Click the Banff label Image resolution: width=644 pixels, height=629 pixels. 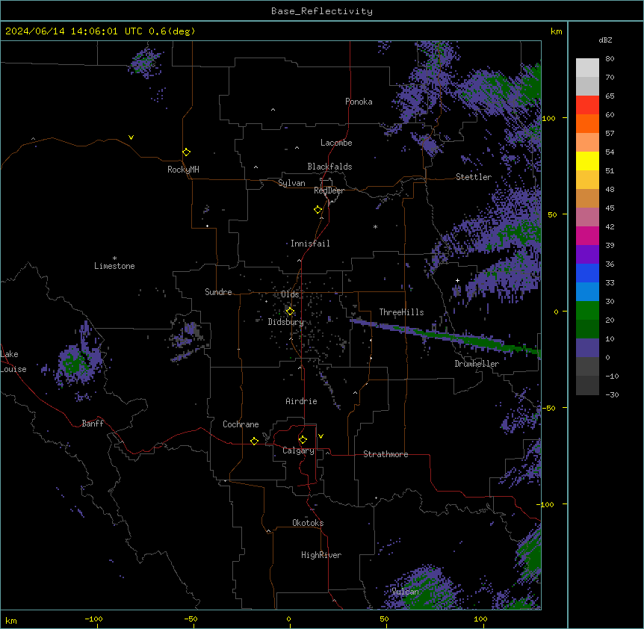pos(93,424)
